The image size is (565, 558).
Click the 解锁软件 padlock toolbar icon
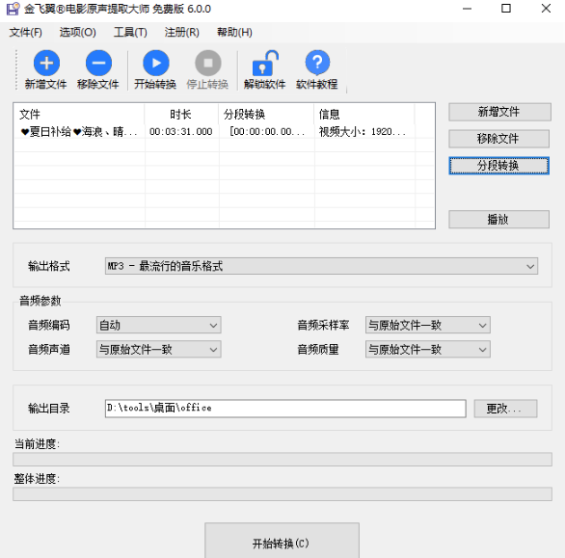click(265, 63)
